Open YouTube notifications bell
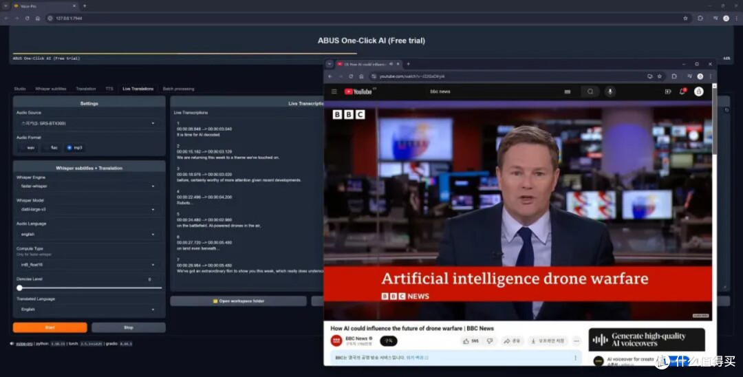Image resolution: width=743 pixels, height=377 pixels. [682, 91]
